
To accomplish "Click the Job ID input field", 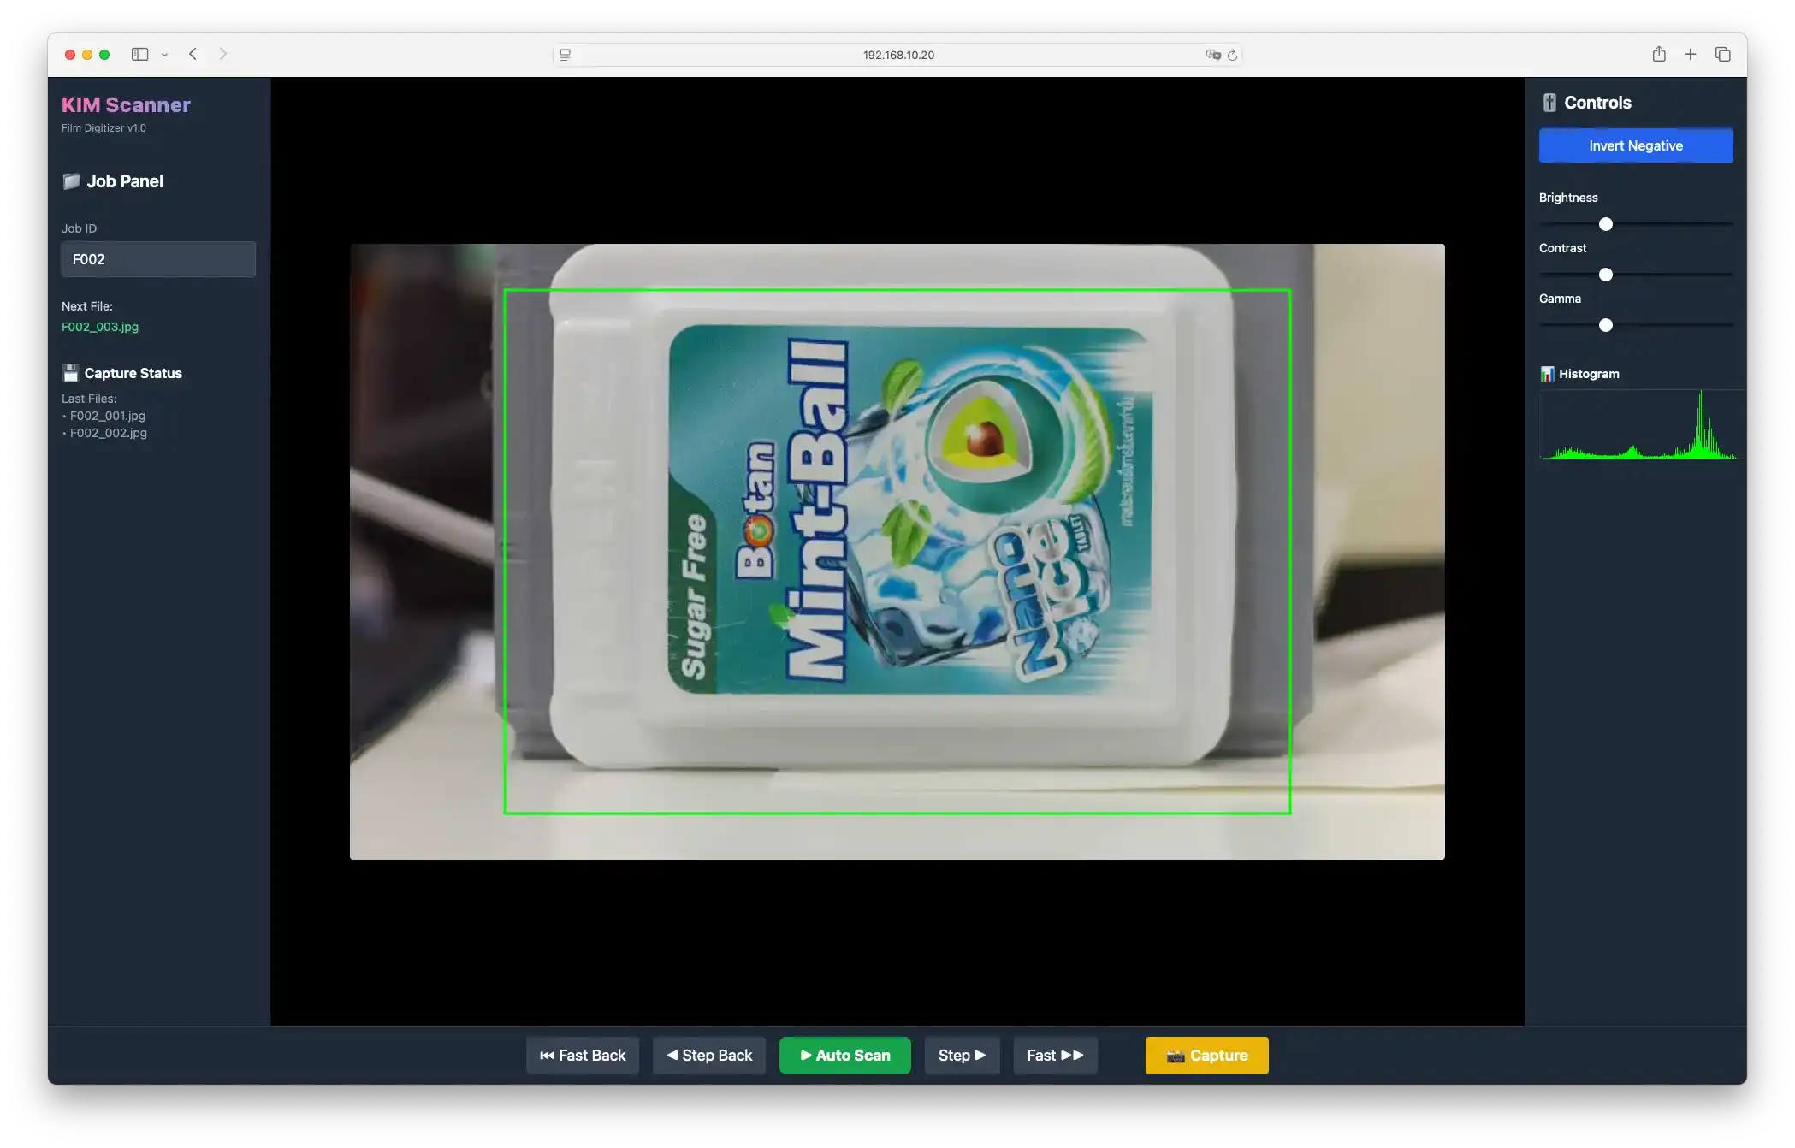I will 158,259.
